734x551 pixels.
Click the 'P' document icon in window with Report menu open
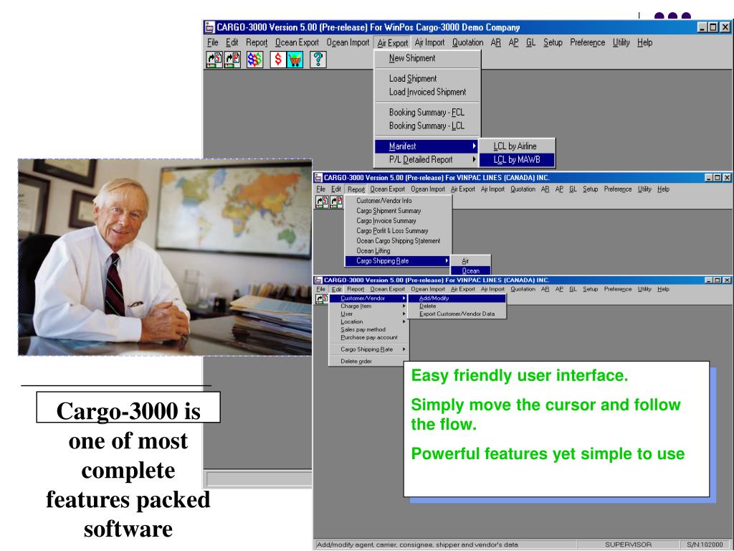point(336,202)
